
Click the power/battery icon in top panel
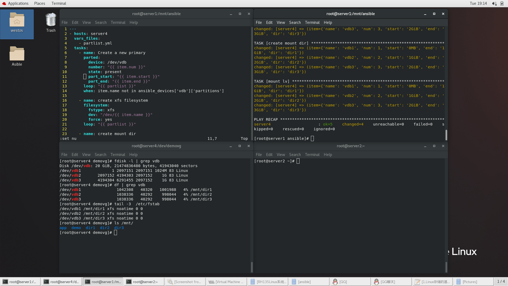(x=502, y=3)
